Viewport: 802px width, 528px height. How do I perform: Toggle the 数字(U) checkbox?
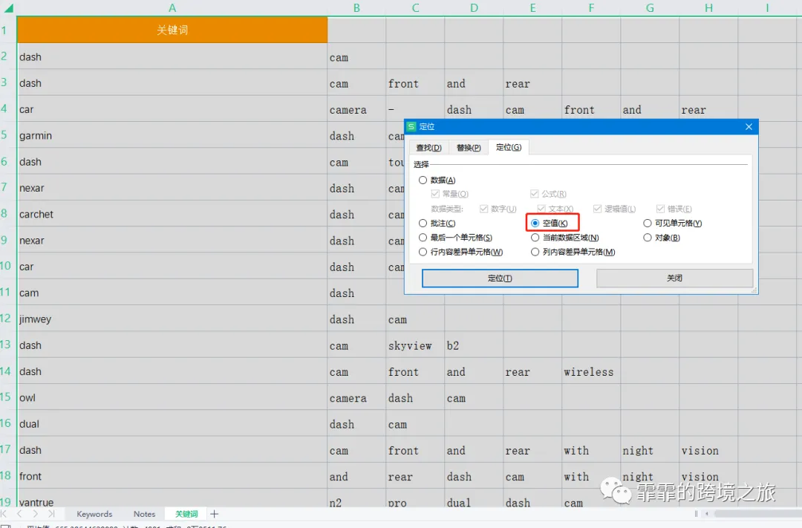[484, 208]
